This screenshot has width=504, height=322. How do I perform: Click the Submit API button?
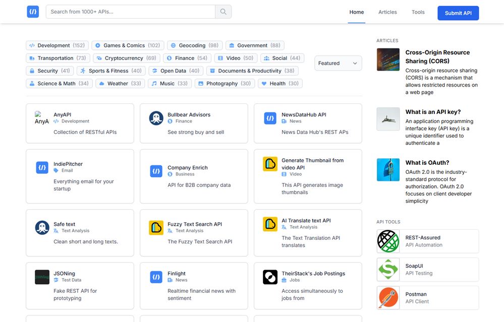[458, 13]
